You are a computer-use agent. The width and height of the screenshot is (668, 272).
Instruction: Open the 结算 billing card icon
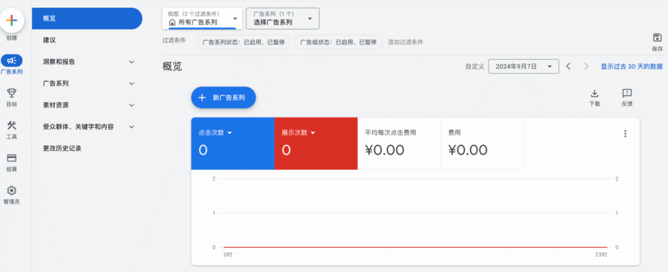tap(11, 158)
